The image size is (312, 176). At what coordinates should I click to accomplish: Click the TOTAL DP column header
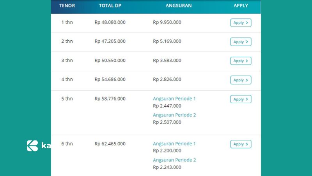110,6
